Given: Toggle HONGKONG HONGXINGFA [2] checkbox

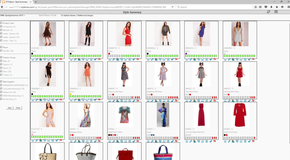Looking at the screenshot, I should coord(1,85).
